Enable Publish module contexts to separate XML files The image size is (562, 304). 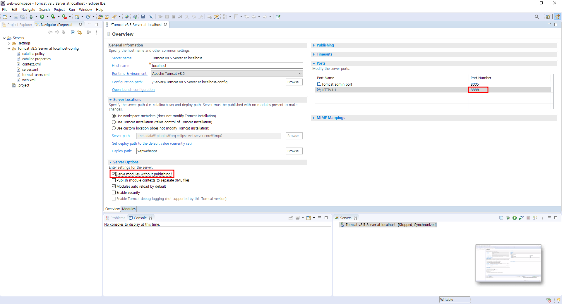pos(114,180)
